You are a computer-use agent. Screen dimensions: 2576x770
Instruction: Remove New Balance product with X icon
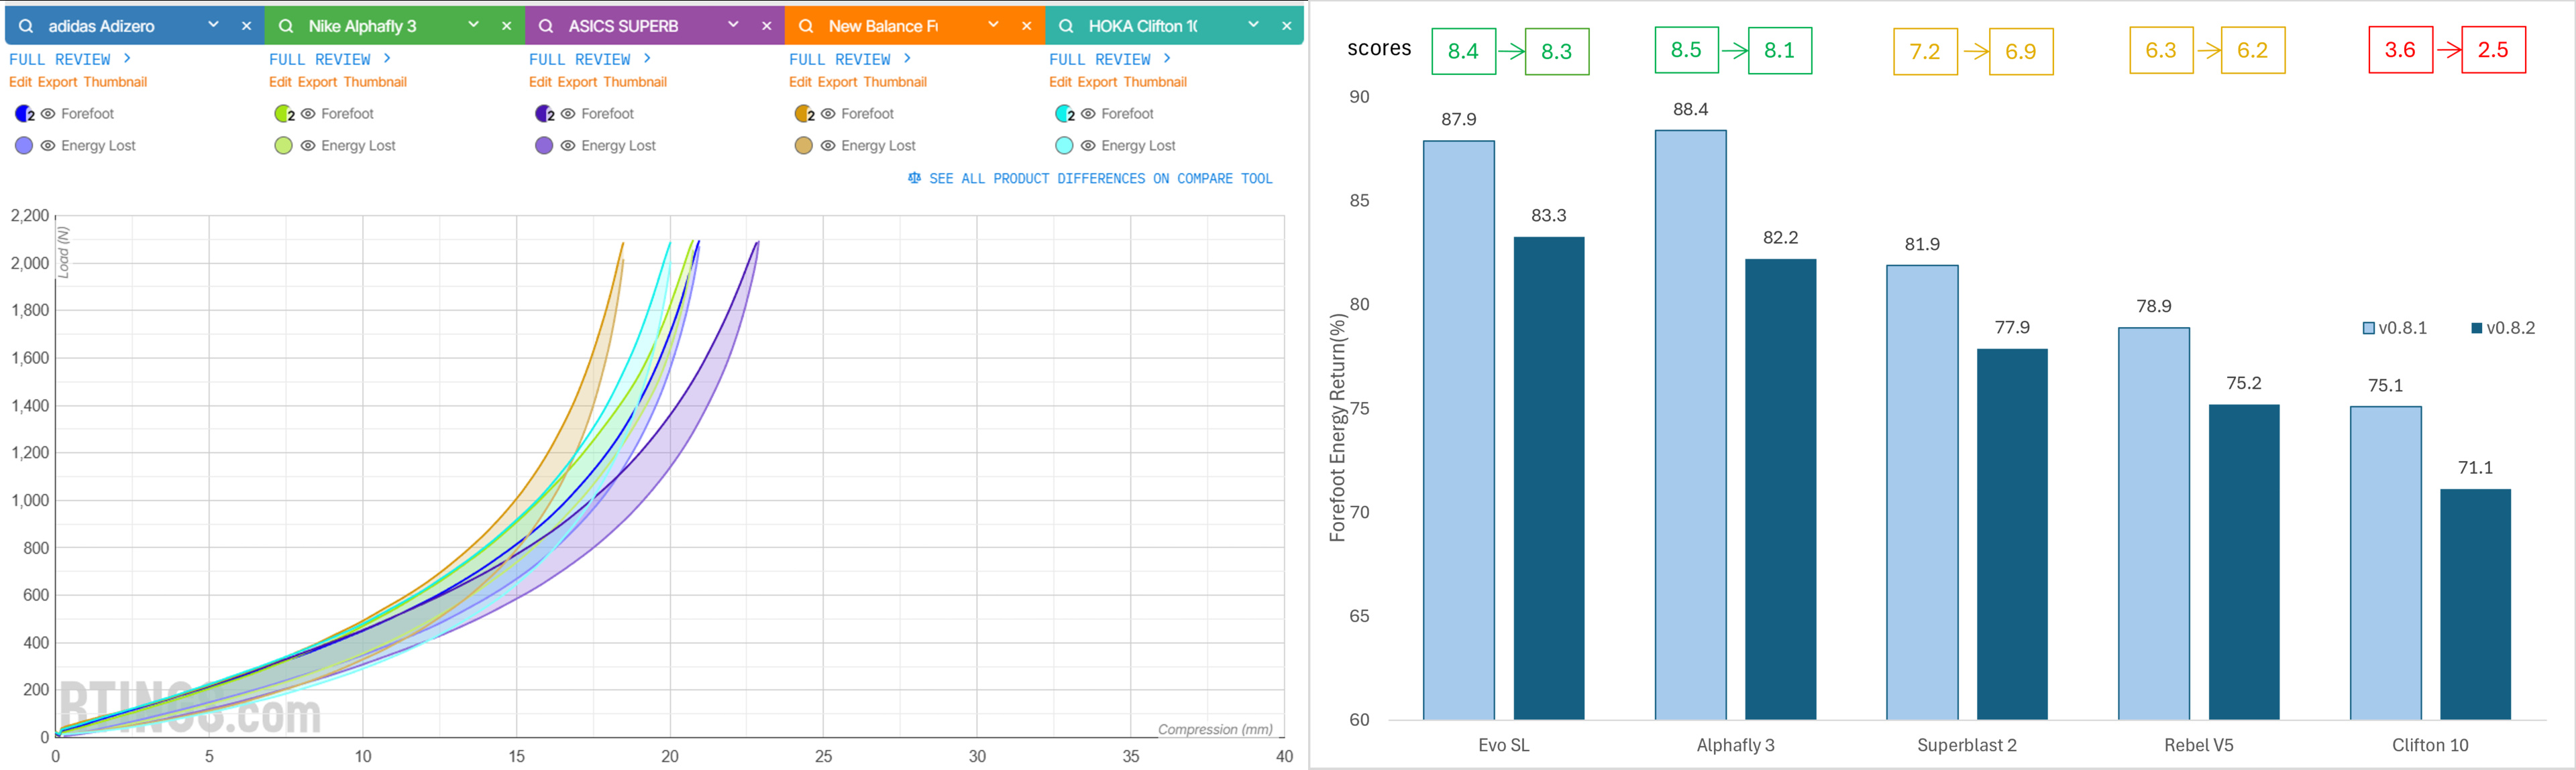[1027, 26]
